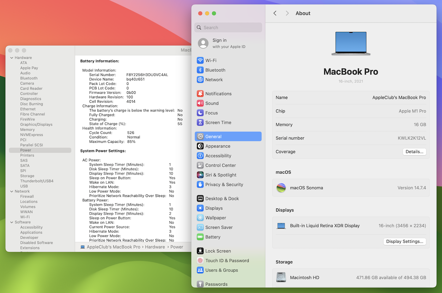442x293 pixels.
Task: Select NVMExpress in the Hardware list
Action: pos(31,135)
